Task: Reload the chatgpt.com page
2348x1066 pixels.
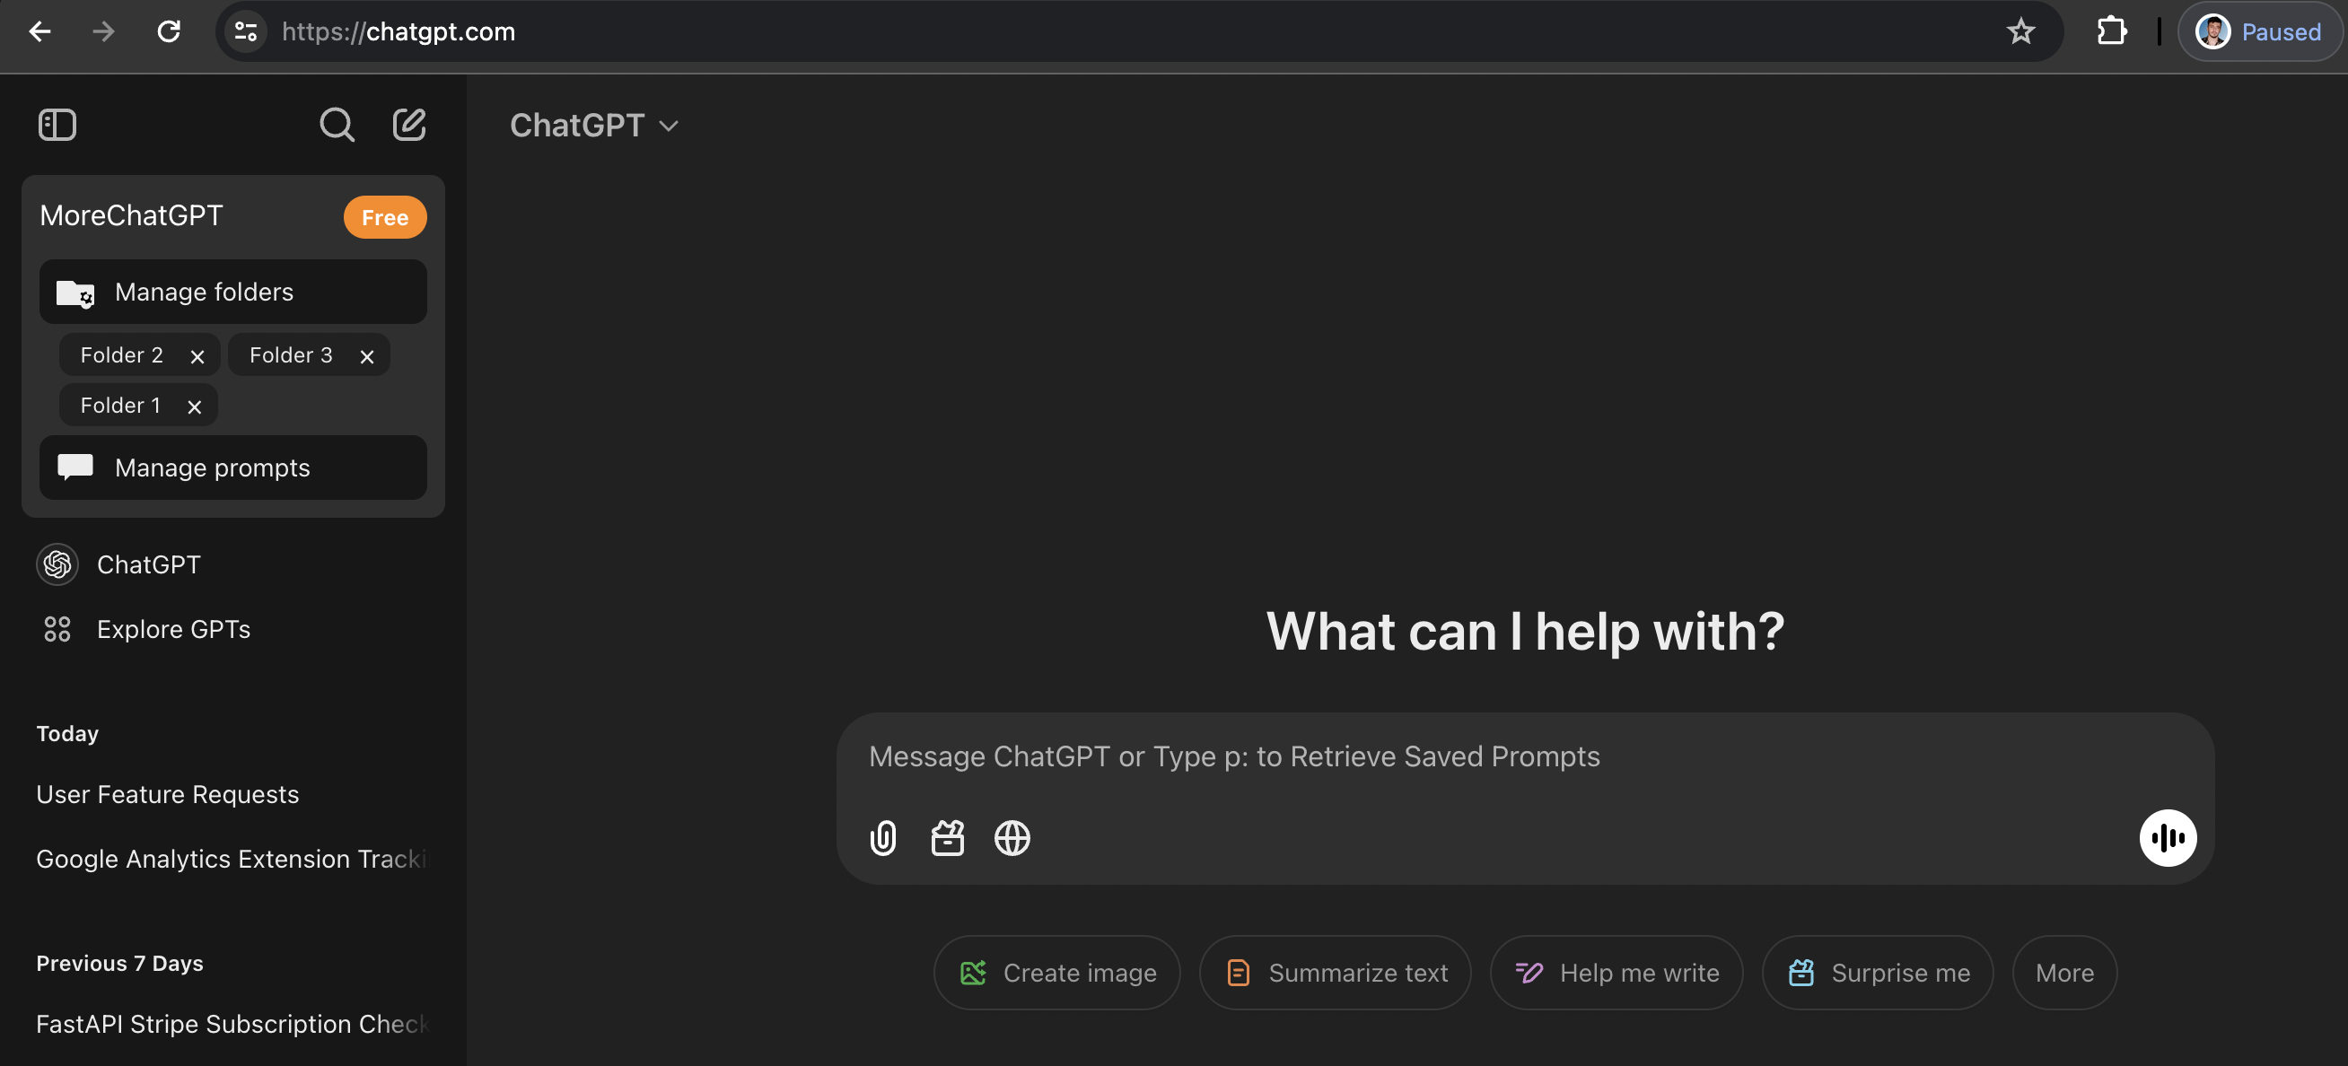Action: pos(169,32)
